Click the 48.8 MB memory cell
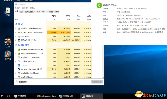167x99 pixels. click(x=64, y=40)
